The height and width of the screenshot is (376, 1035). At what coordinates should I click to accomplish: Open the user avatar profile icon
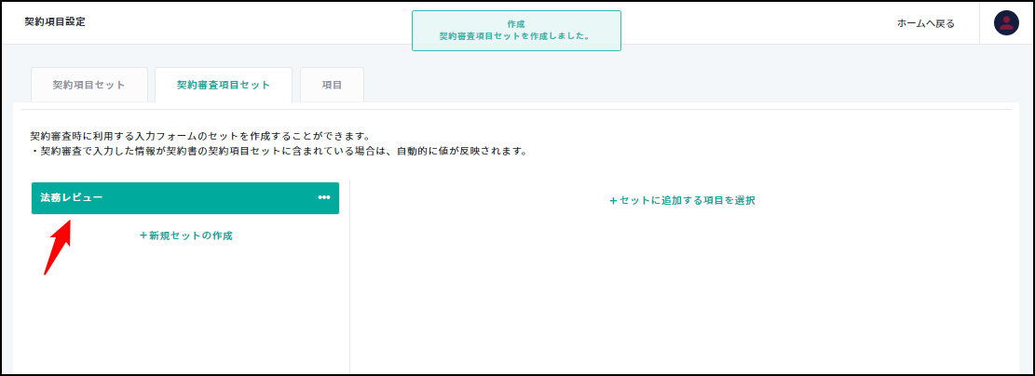[1007, 23]
